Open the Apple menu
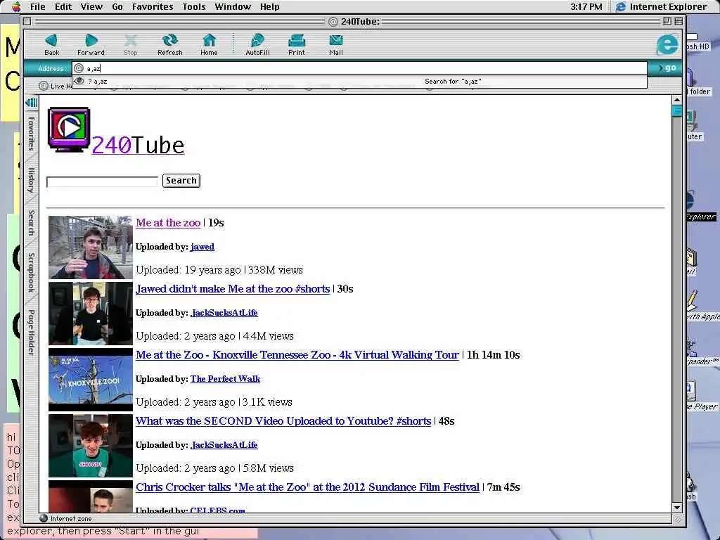720x540 pixels. pyautogui.click(x=15, y=6)
